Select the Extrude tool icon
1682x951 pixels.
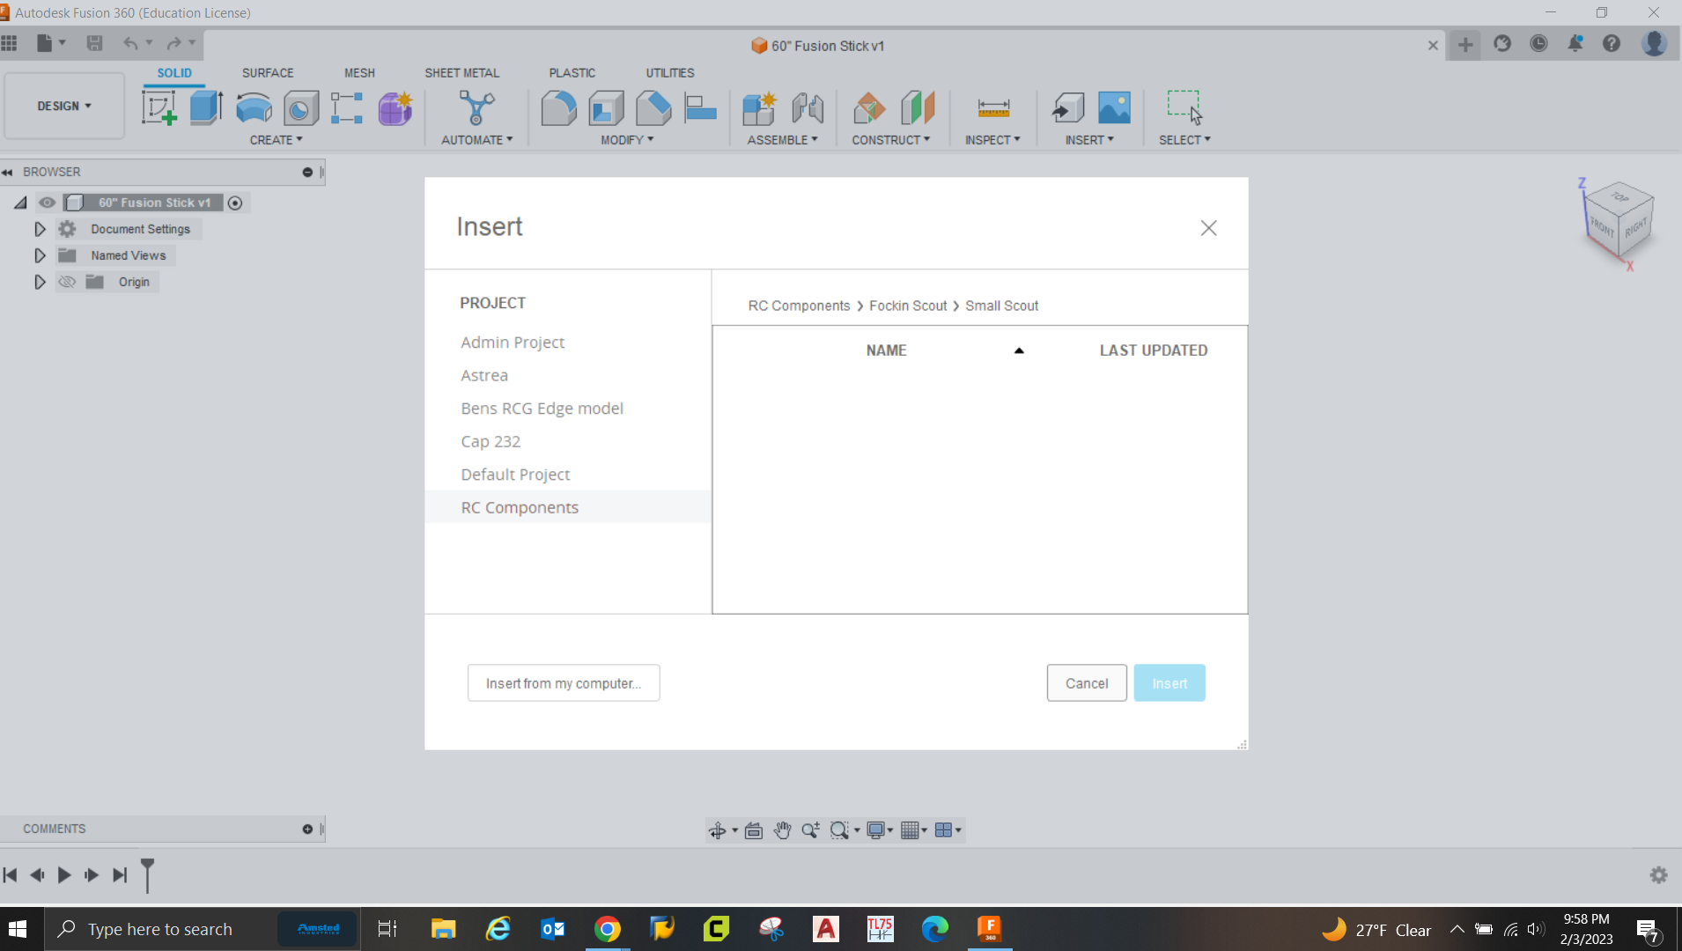coord(206,108)
